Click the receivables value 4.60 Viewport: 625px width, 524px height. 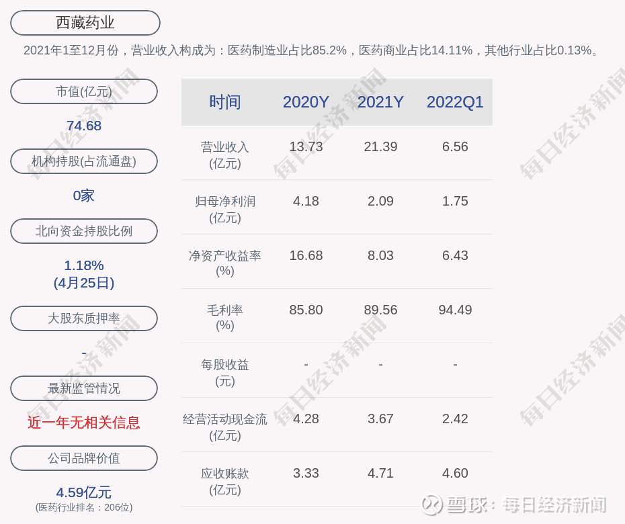coord(455,474)
